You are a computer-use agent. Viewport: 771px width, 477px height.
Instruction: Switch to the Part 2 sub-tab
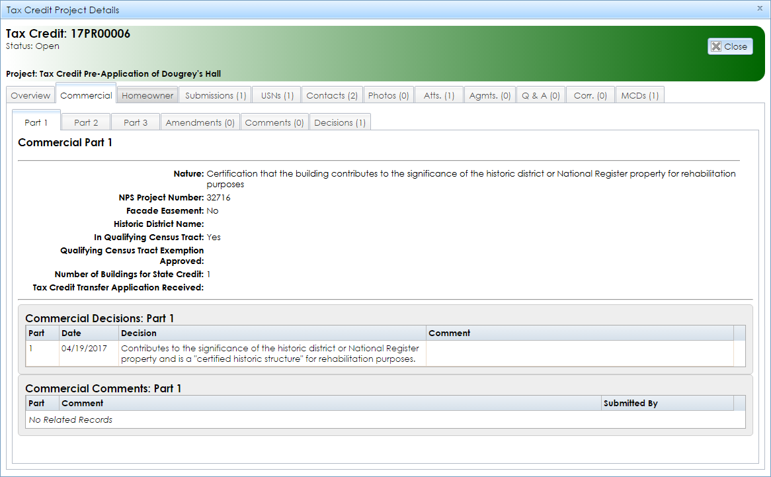[85, 122]
